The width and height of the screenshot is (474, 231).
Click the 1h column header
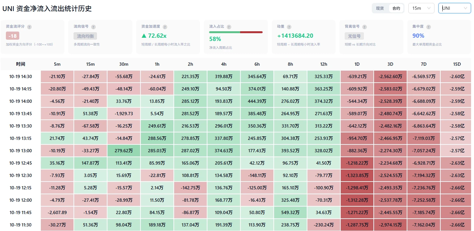coord(157,64)
